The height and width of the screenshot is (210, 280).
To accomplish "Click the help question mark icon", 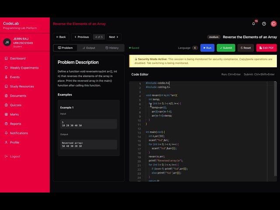I will (x=264, y=24).
